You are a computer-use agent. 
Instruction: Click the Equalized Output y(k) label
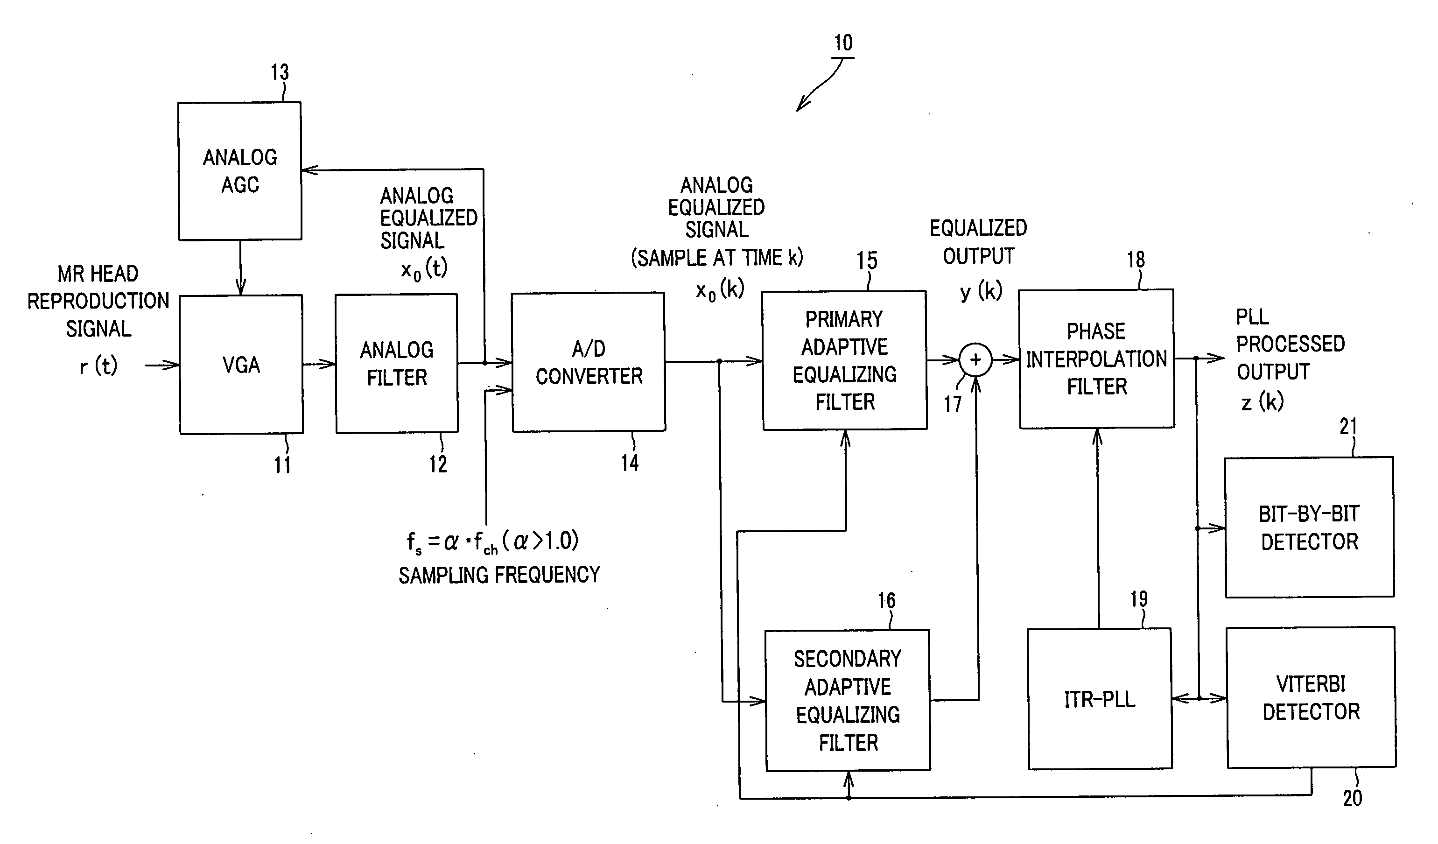pyautogui.click(x=974, y=241)
